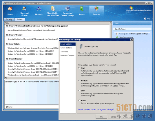The width and height of the screenshot is (155, 121).
Task: Select Security Update for .NET Framework 4 row
Action: [33, 39]
